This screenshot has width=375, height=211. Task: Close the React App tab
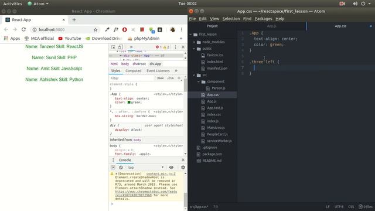(64, 19)
